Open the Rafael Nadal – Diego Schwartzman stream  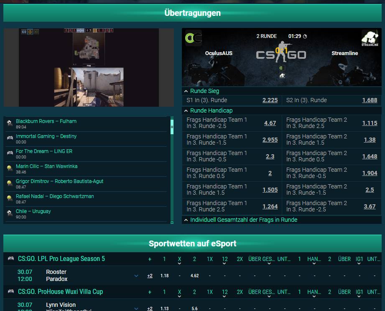pyautogui.click(x=55, y=196)
